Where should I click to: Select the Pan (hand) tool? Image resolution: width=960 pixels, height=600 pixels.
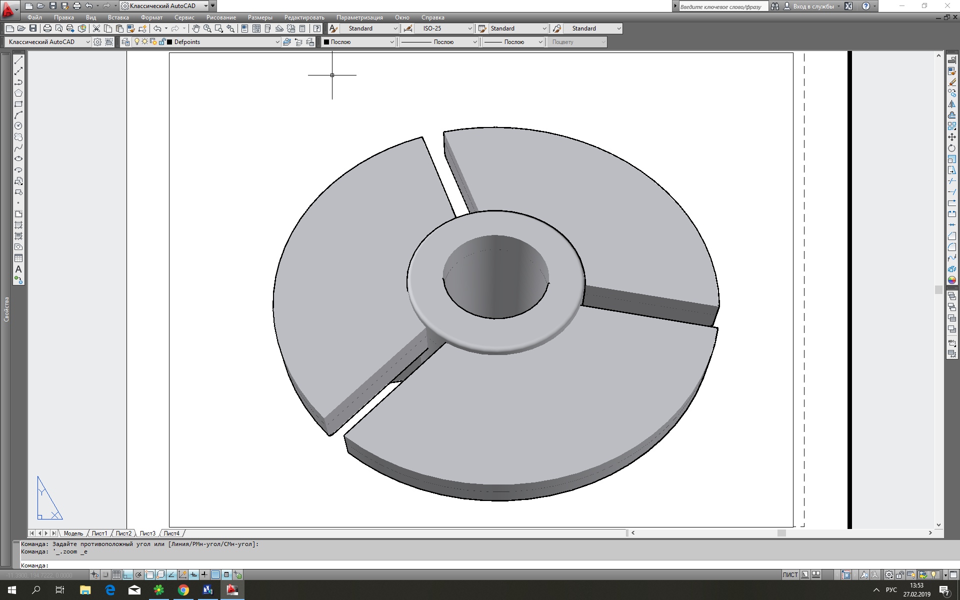pos(196,28)
